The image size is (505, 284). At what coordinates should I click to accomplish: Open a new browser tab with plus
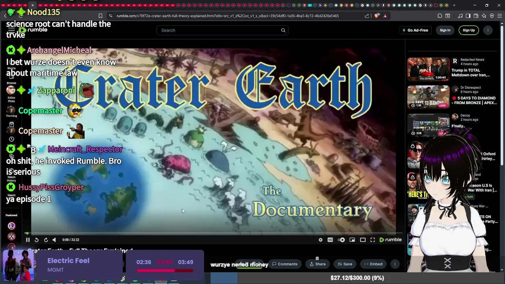(x=454, y=5)
